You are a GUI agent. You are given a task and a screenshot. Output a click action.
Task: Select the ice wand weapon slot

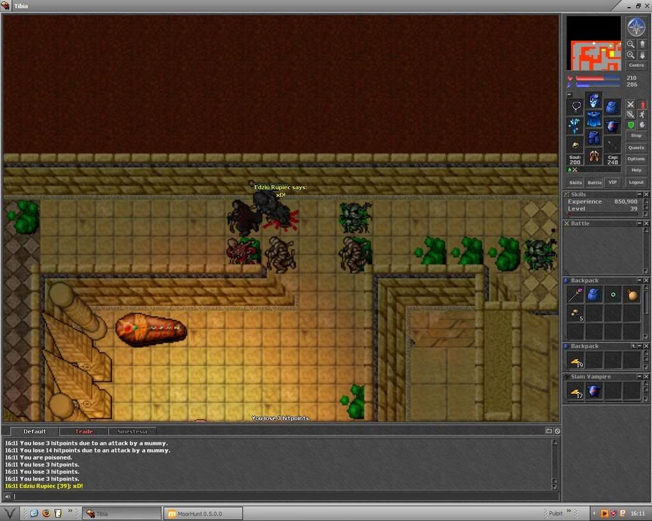[576, 125]
